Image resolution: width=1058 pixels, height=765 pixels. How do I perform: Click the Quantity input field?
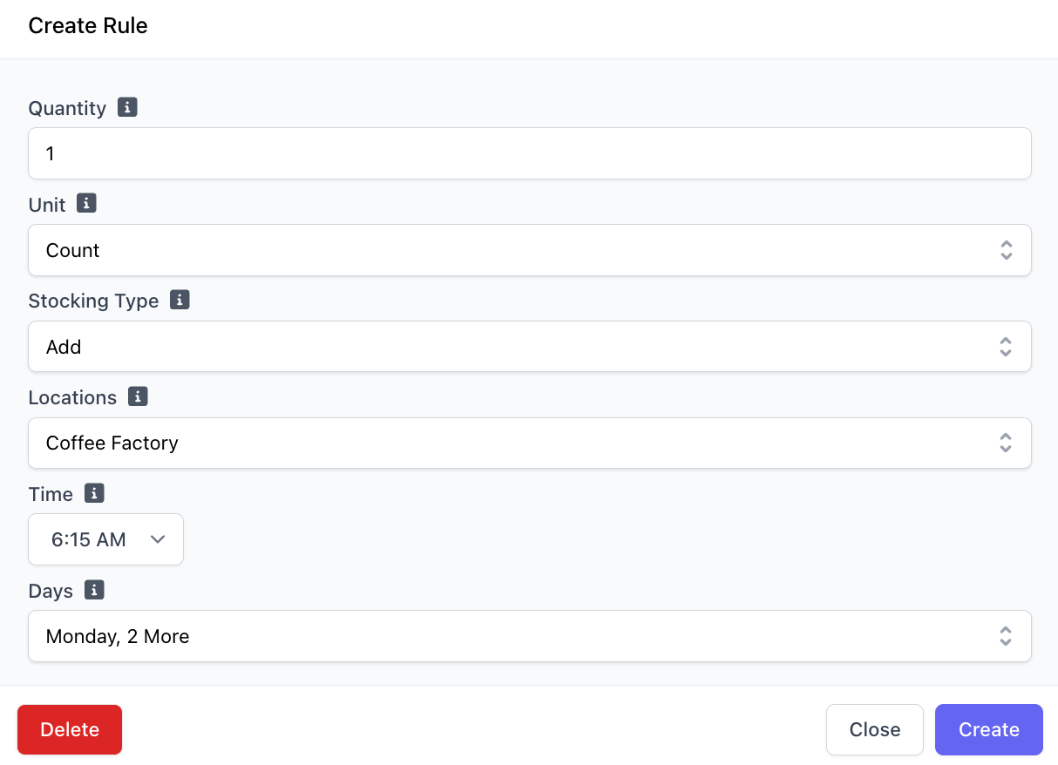[x=530, y=153]
